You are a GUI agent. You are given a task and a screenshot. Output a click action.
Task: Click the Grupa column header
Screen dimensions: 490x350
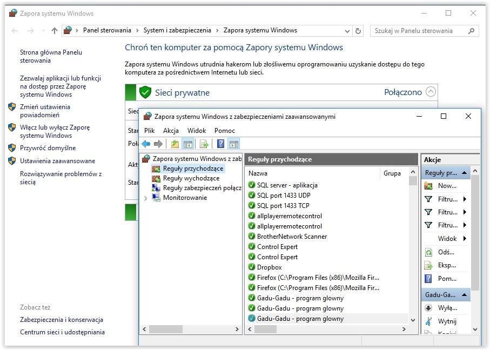tap(394, 173)
